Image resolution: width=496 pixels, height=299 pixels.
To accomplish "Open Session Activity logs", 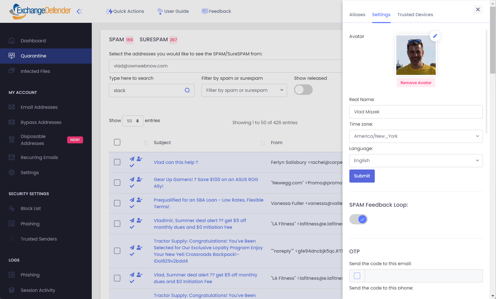I will 38,290.
